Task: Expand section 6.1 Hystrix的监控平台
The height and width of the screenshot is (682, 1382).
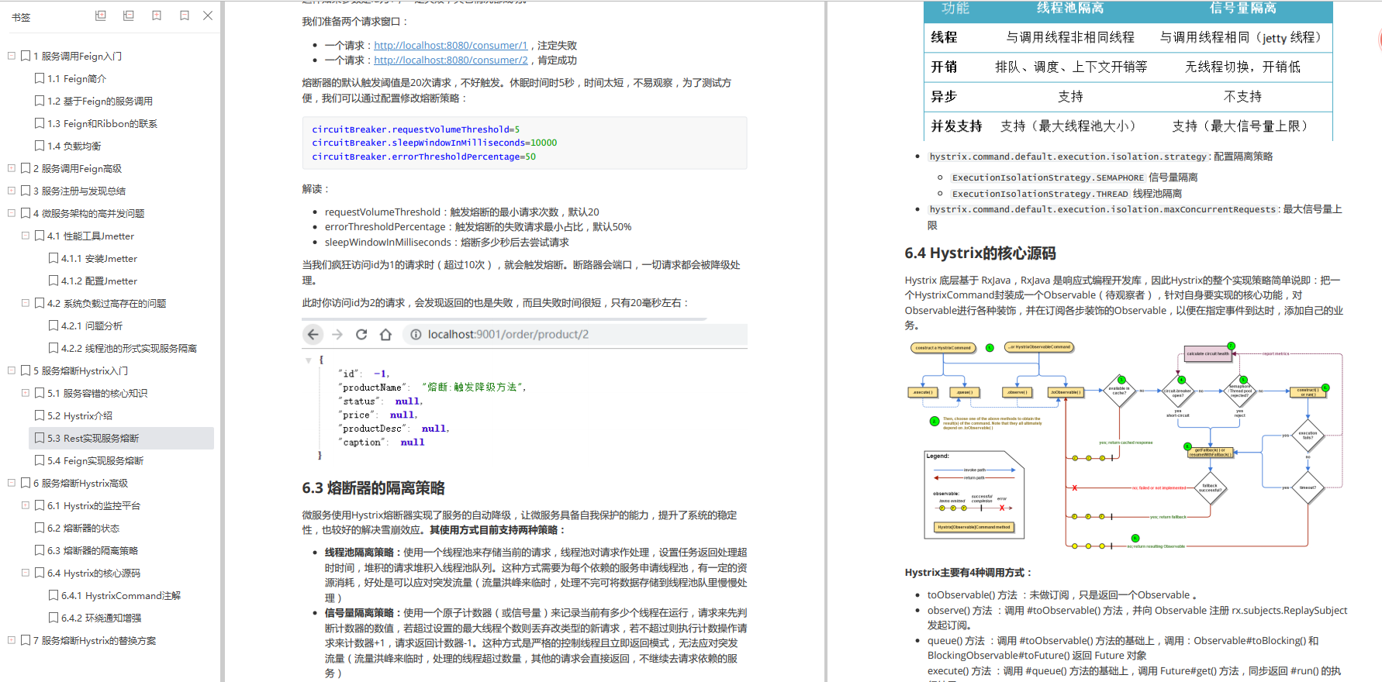Action: 26,505
